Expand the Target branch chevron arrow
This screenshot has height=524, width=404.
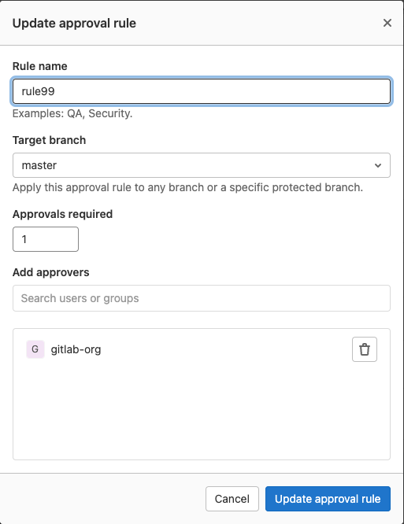click(x=378, y=165)
